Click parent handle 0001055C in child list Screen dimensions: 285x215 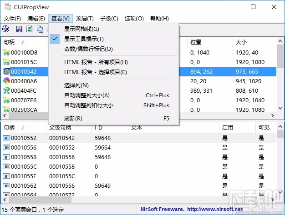point(62,176)
